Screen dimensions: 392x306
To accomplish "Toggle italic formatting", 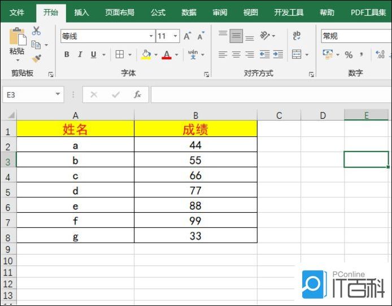I will click(x=80, y=54).
